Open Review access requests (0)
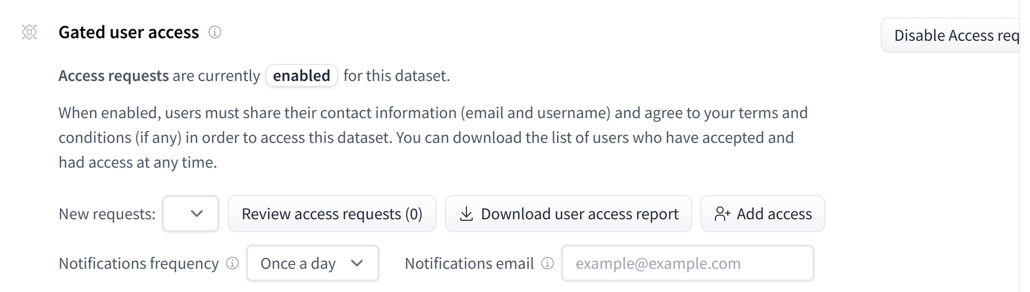 (x=332, y=214)
